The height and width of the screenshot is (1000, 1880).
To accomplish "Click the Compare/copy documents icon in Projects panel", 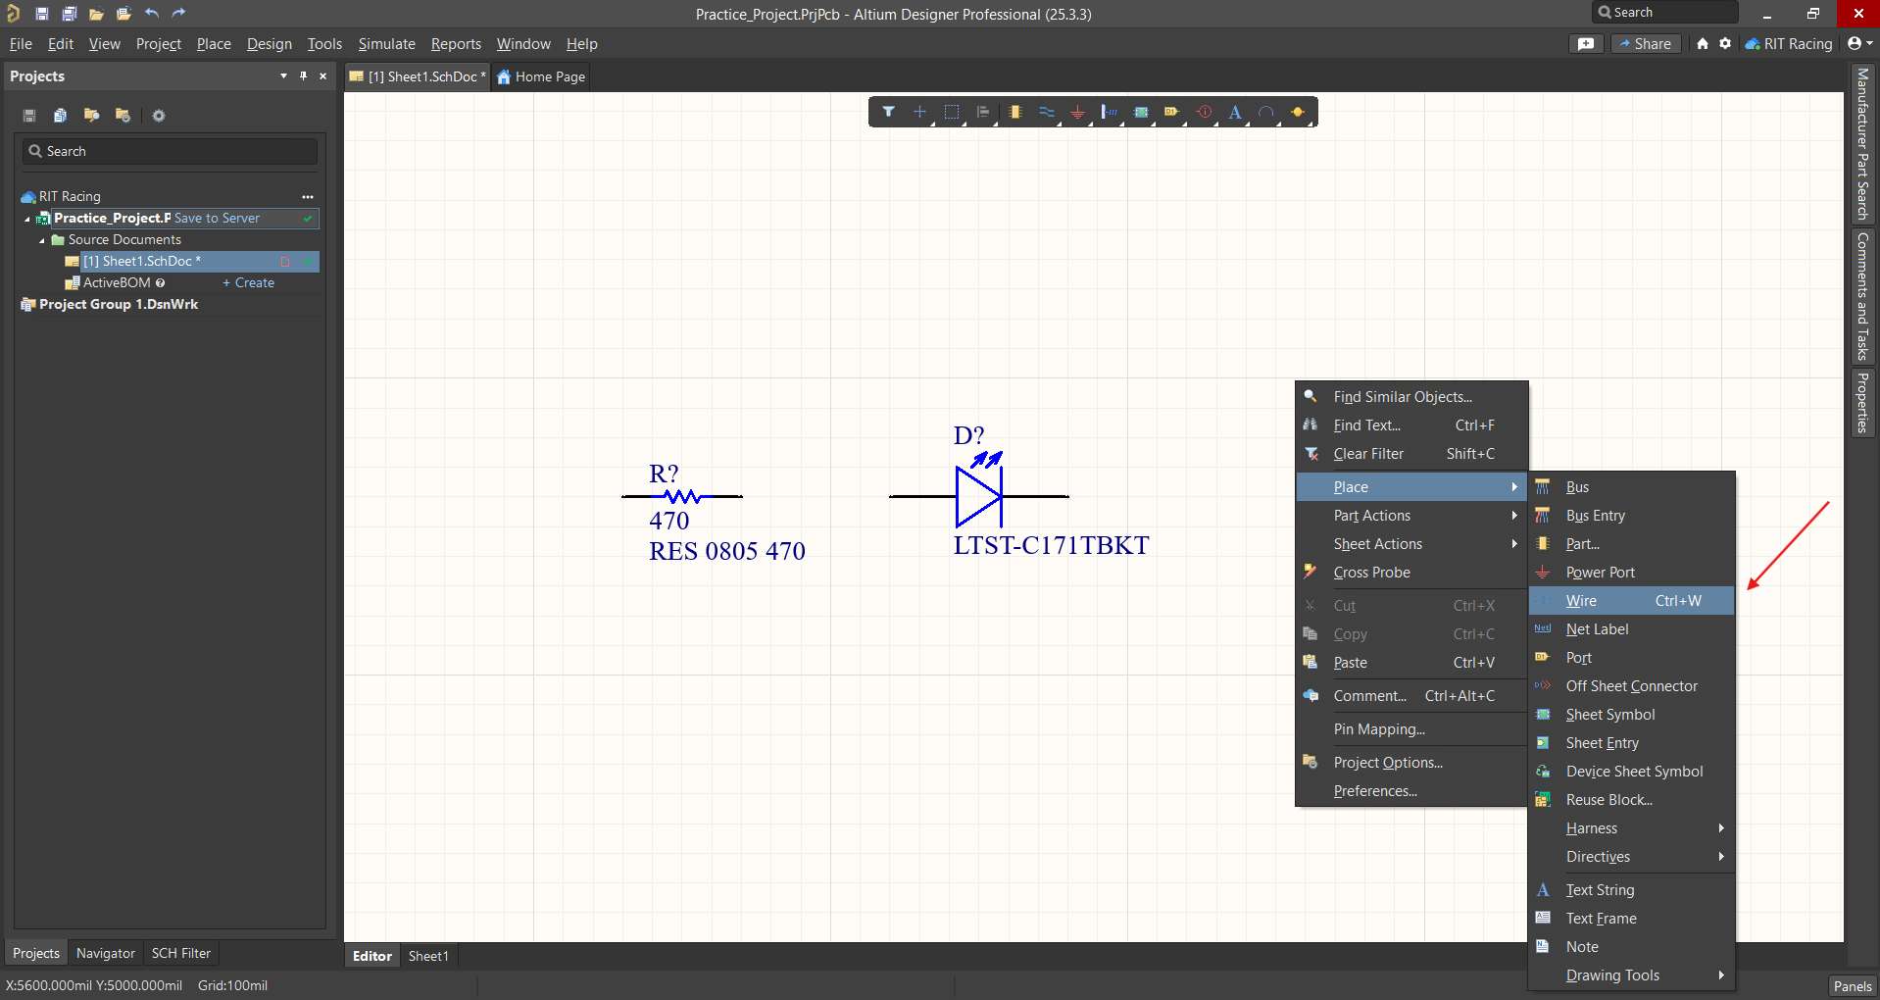I will [60, 116].
